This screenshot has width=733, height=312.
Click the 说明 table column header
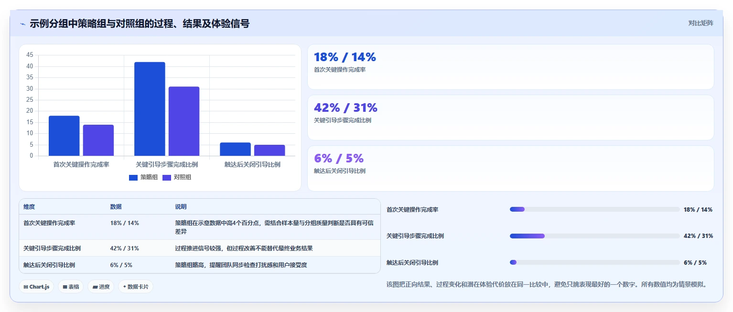(181, 207)
